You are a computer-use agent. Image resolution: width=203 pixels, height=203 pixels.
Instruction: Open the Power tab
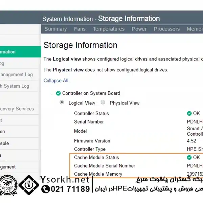tap(139, 29)
